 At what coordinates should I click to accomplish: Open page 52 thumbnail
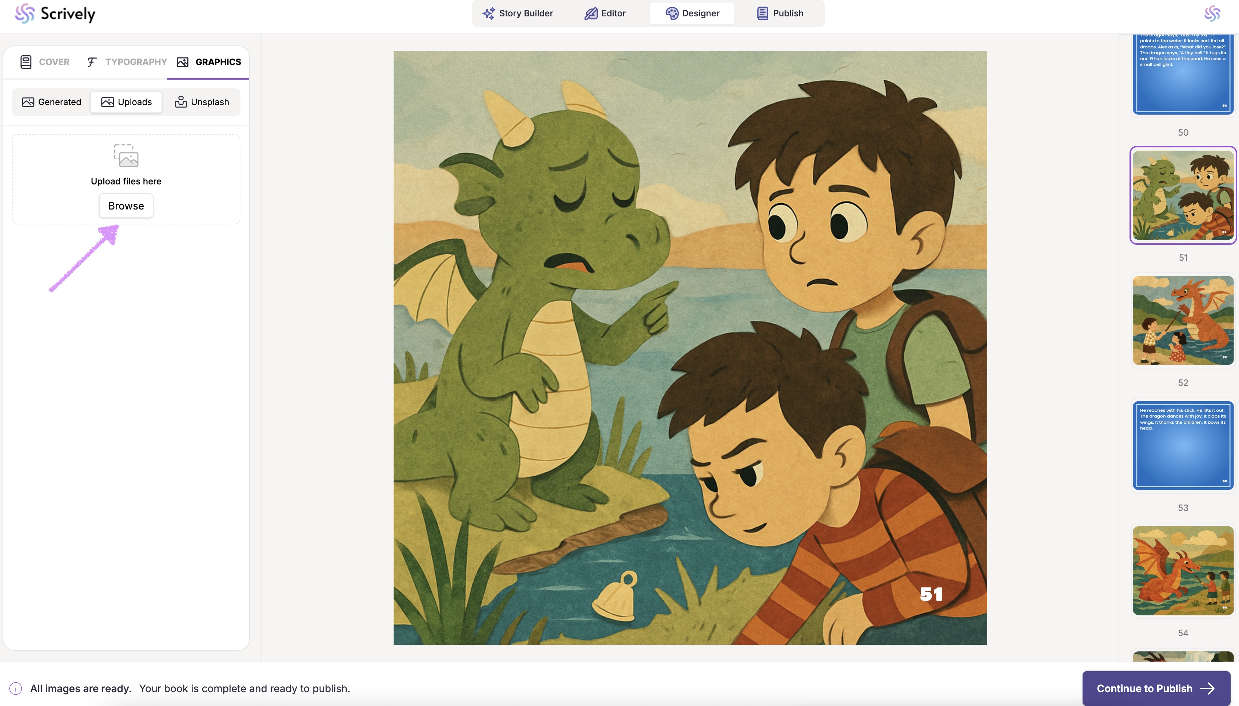tap(1183, 320)
